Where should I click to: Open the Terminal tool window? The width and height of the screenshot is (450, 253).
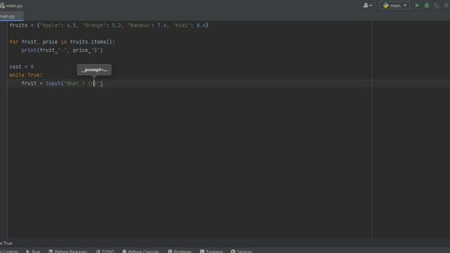(x=212, y=252)
